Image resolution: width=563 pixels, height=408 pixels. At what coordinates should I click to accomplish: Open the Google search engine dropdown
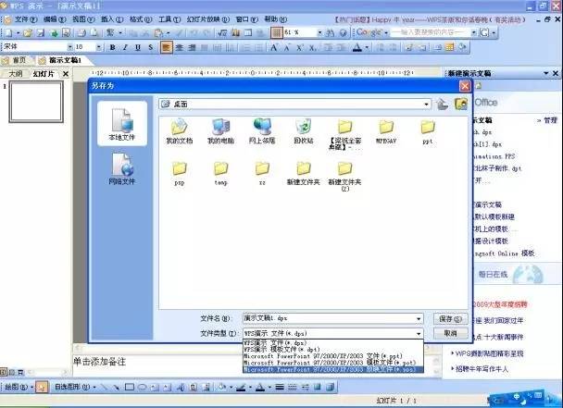point(386,33)
